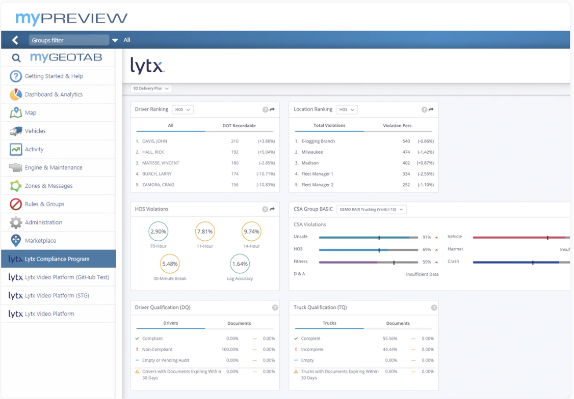Screen dimensions: 574x399
Task: Open Dashboard & Analytics in the sidebar
Action: pyautogui.click(x=54, y=95)
